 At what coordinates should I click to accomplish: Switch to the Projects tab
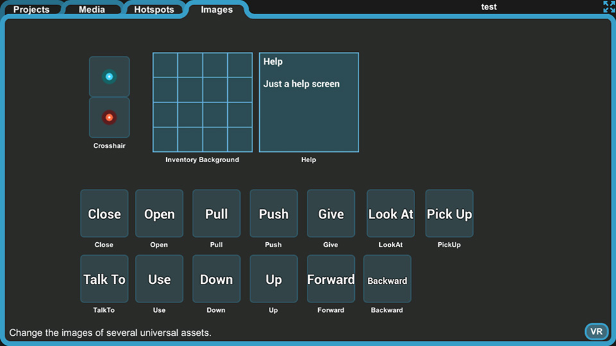[x=31, y=9]
